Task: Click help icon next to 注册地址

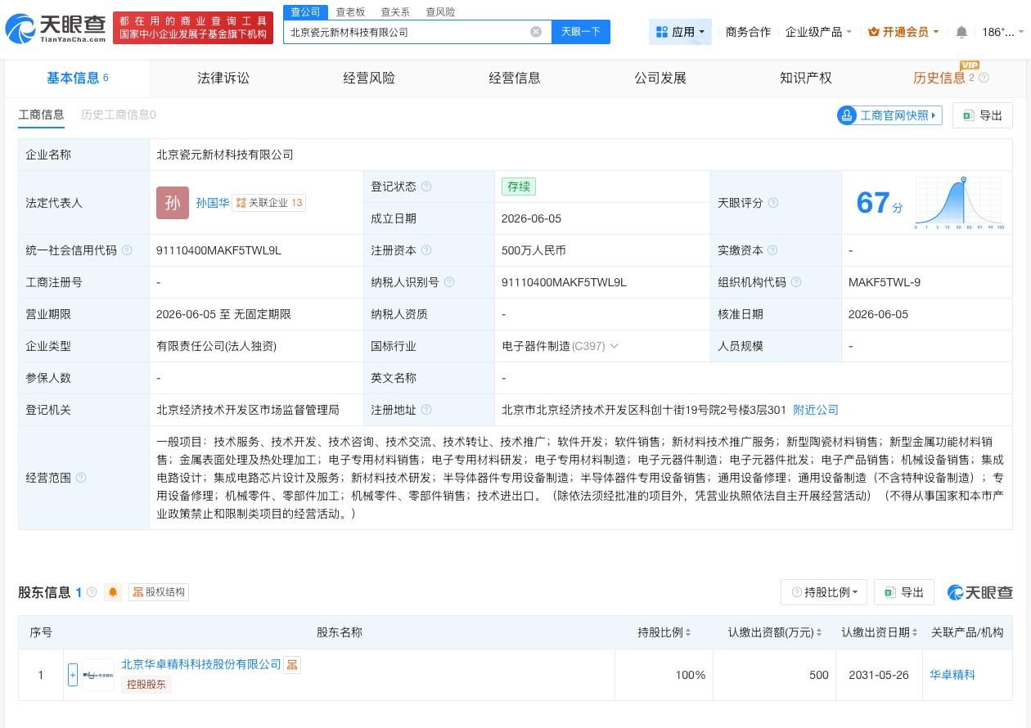Action: (x=426, y=410)
